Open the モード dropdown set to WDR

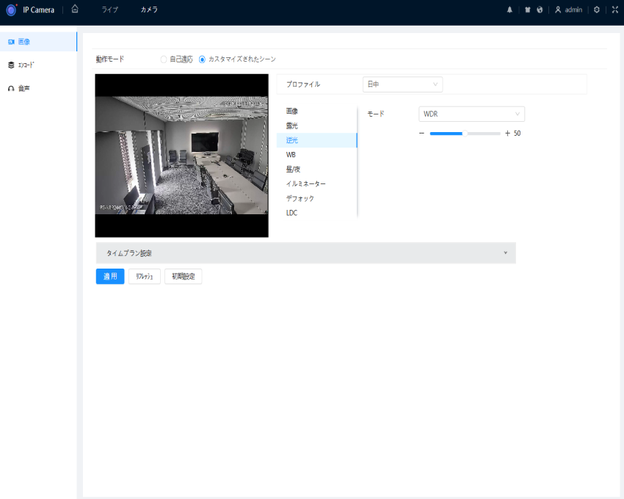(x=471, y=114)
